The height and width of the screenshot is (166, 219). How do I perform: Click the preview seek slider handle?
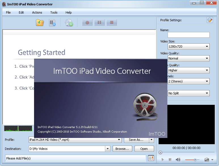(160, 152)
